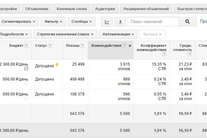
Task: Switch to the Расширения объявлений tab
Action: (146, 9)
